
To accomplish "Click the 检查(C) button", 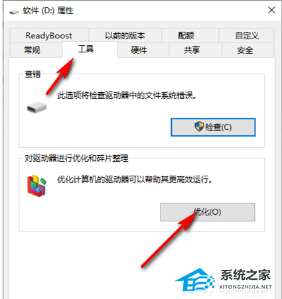I will tap(213, 127).
